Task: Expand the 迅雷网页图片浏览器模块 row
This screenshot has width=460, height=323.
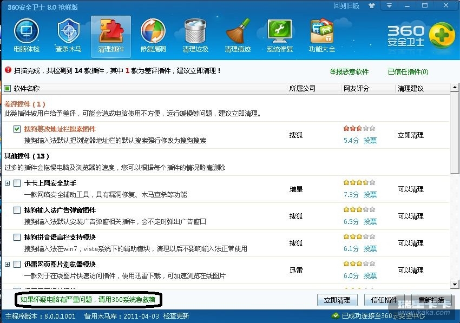Action: (8, 265)
